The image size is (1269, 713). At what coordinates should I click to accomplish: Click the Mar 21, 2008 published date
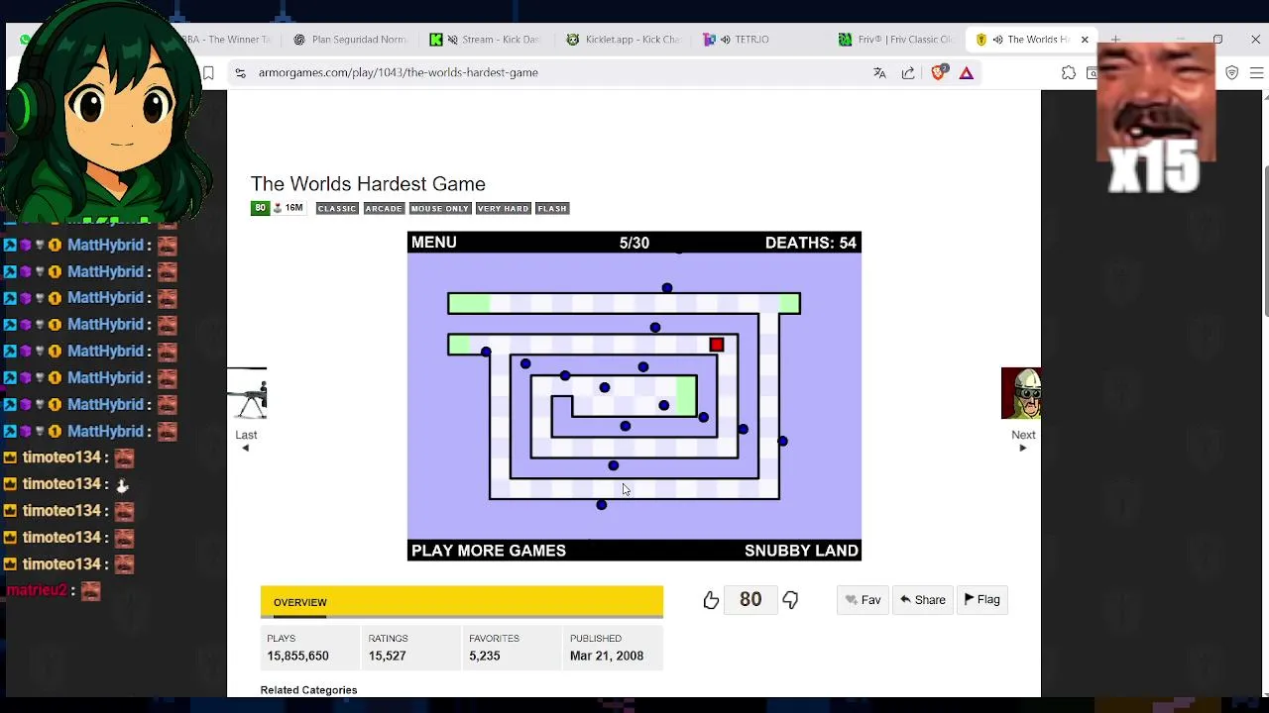pyautogui.click(x=607, y=656)
